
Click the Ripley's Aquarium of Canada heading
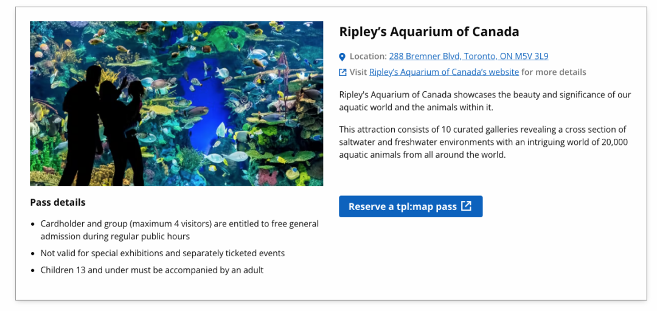[429, 32]
